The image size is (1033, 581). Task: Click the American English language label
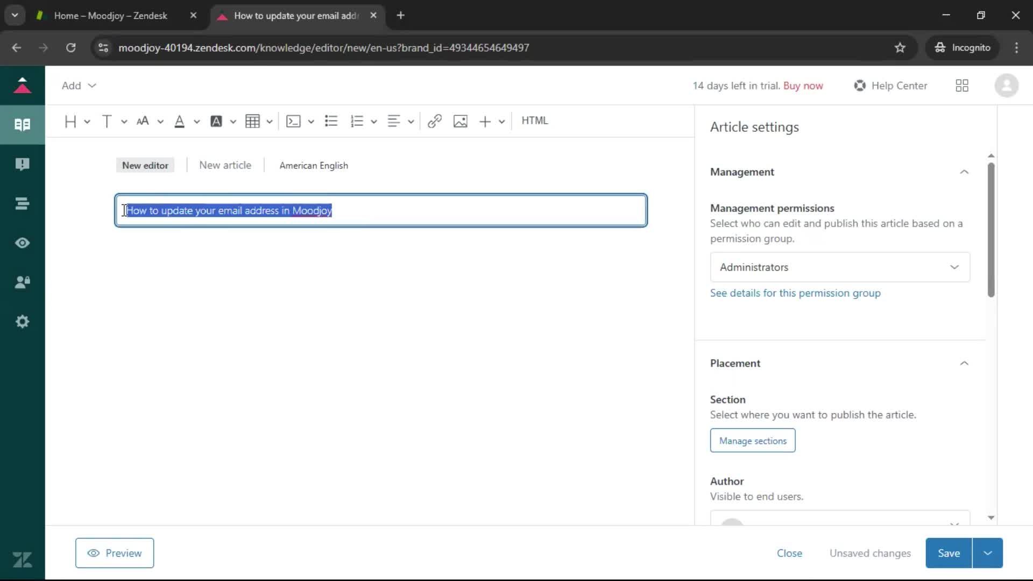click(x=314, y=165)
